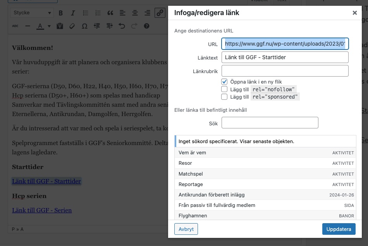This screenshot has height=246, width=368.
Task: Undo the last edit
Action: point(122,26)
